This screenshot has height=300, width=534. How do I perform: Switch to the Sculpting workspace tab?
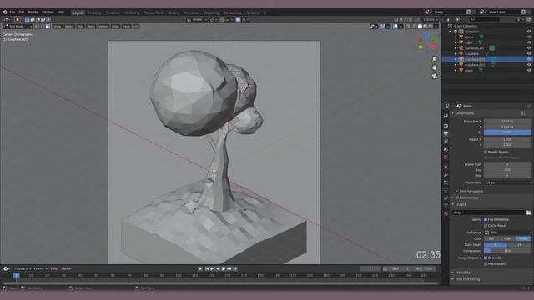pos(113,12)
